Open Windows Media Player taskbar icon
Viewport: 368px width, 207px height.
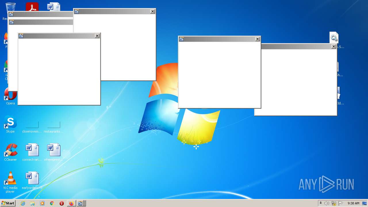point(42,203)
